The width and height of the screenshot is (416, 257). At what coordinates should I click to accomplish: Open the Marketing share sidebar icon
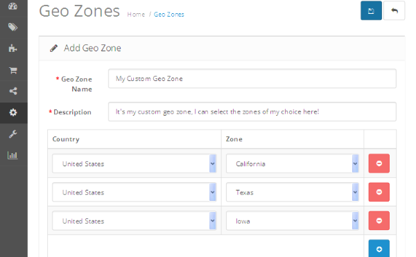pos(12,91)
